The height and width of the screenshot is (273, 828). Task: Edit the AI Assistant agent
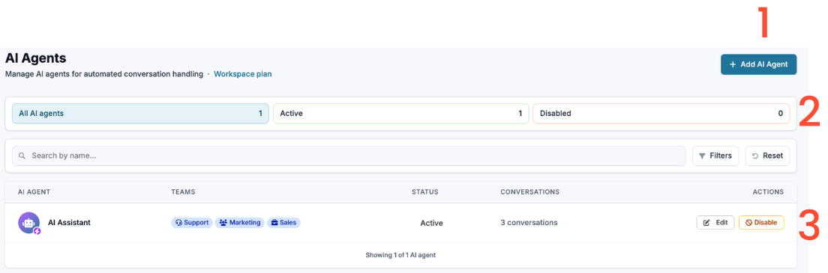click(x=715, y=223)
